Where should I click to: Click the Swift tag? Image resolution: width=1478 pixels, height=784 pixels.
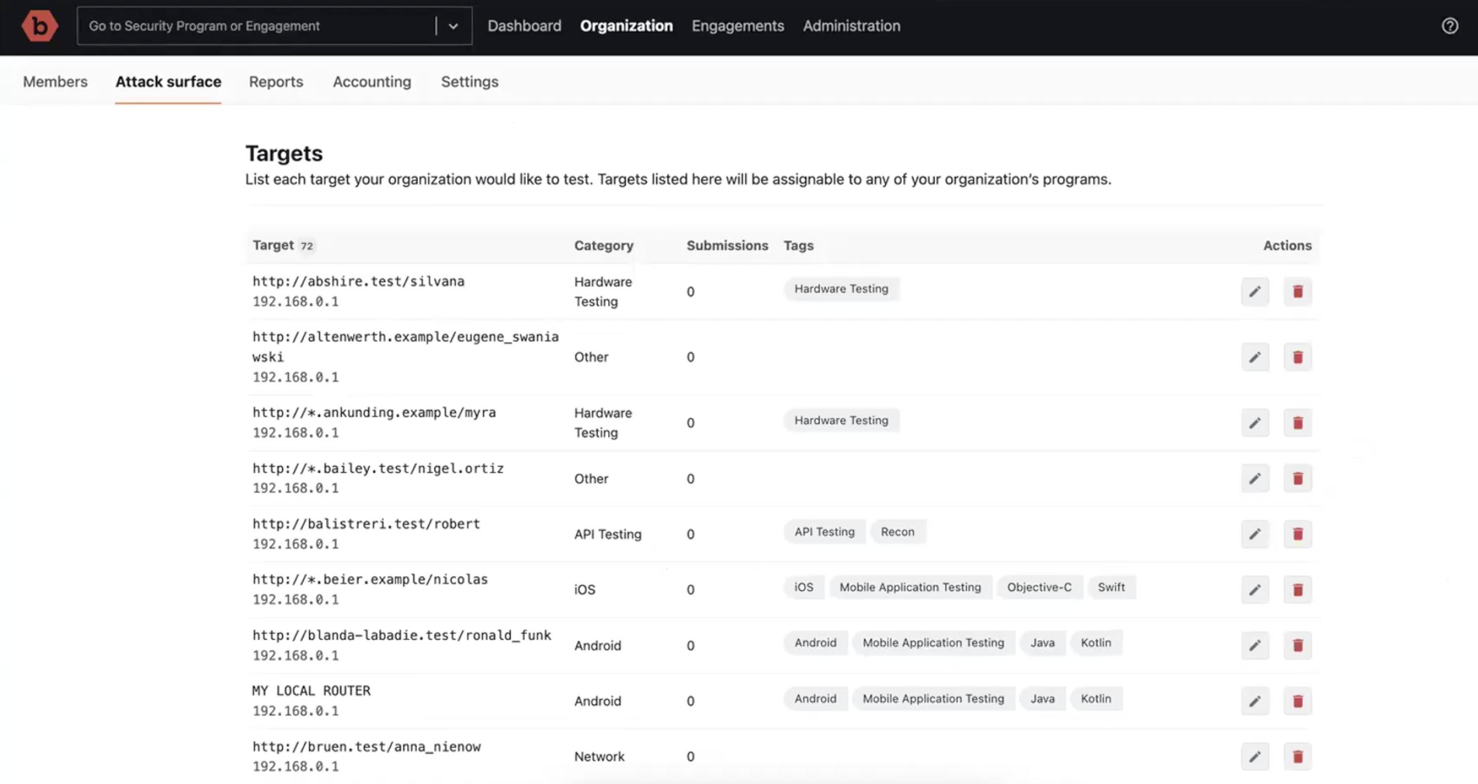coord(1111,588)
